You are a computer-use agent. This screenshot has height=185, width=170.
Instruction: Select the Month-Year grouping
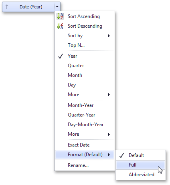point(85,105)
